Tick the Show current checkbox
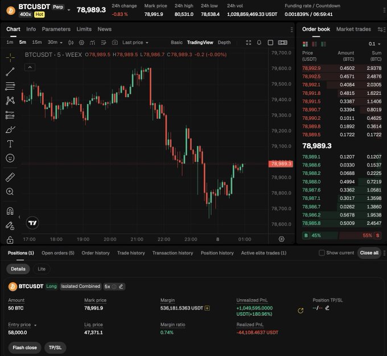The image size is (387, 356). pyautogui.click(x=322, y=253)
